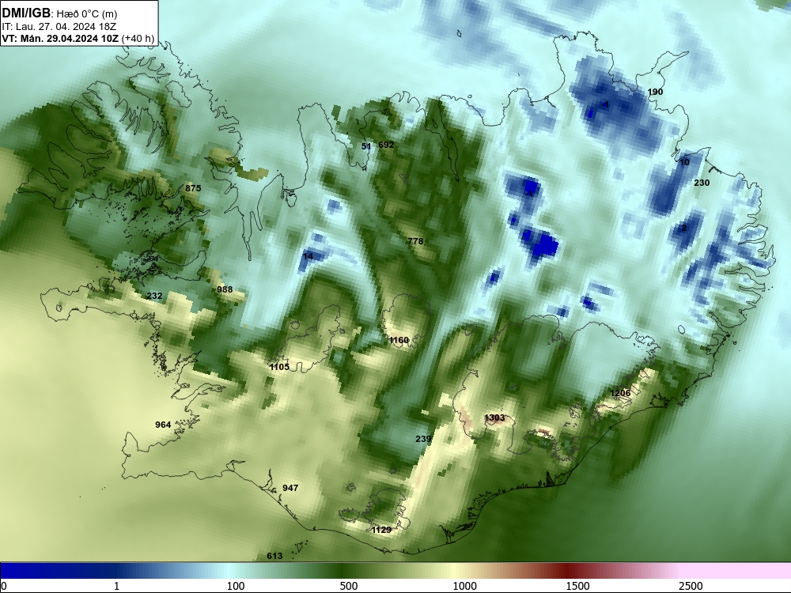Click the map value 14
Viewport: 791px width, 593px height.
point(308,256)
